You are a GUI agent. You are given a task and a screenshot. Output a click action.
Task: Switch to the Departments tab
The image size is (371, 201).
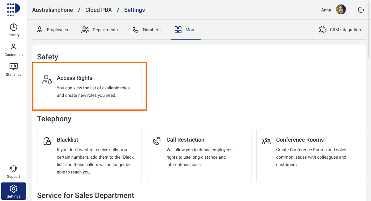coord(100,30)
